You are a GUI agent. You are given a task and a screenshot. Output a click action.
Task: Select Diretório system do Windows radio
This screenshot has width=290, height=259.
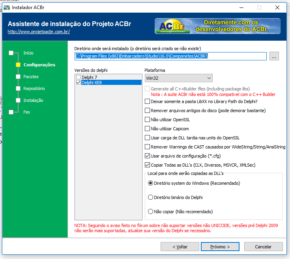click(x=151, y=183)
